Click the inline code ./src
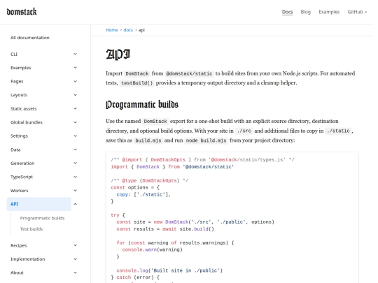 pyautogui.click(x=244, y=131)
